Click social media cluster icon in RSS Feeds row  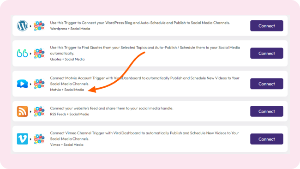(x=39, y=111)
